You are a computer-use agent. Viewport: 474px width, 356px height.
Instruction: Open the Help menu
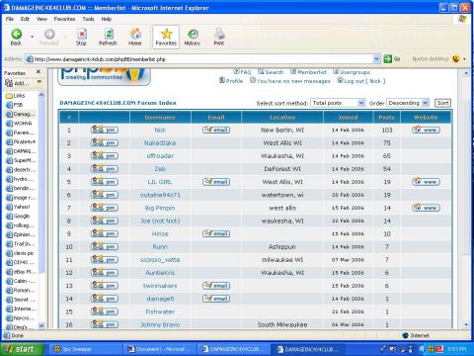click(106, 19)
